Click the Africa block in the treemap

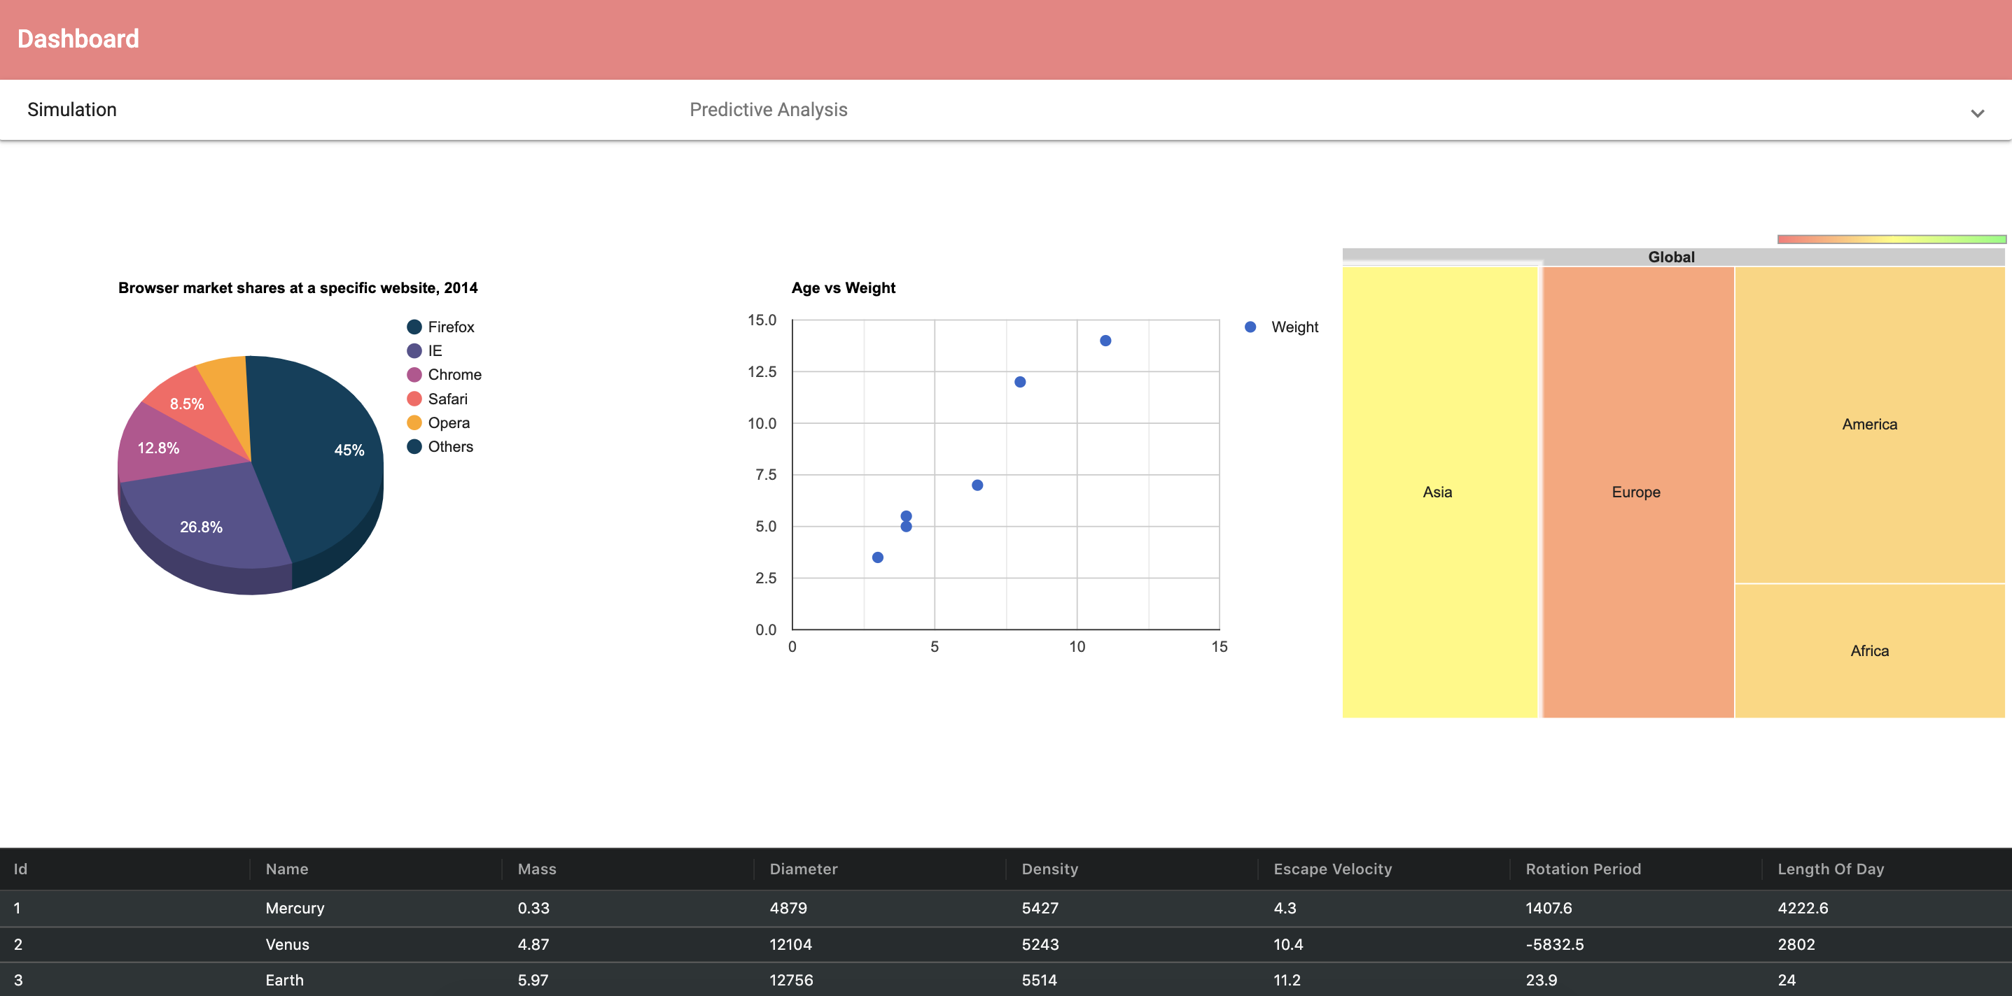(x=1868, y=650)
